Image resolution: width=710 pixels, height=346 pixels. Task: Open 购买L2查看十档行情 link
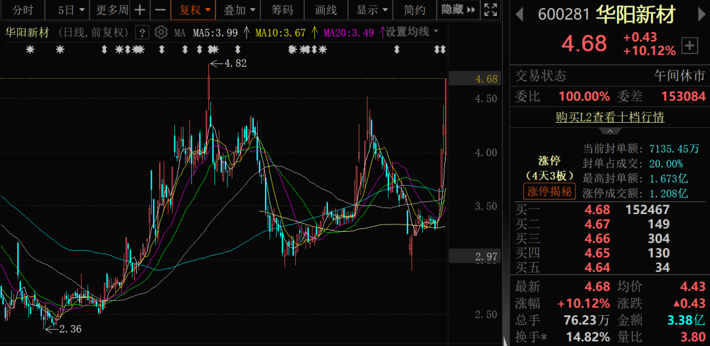coord(609,117)
